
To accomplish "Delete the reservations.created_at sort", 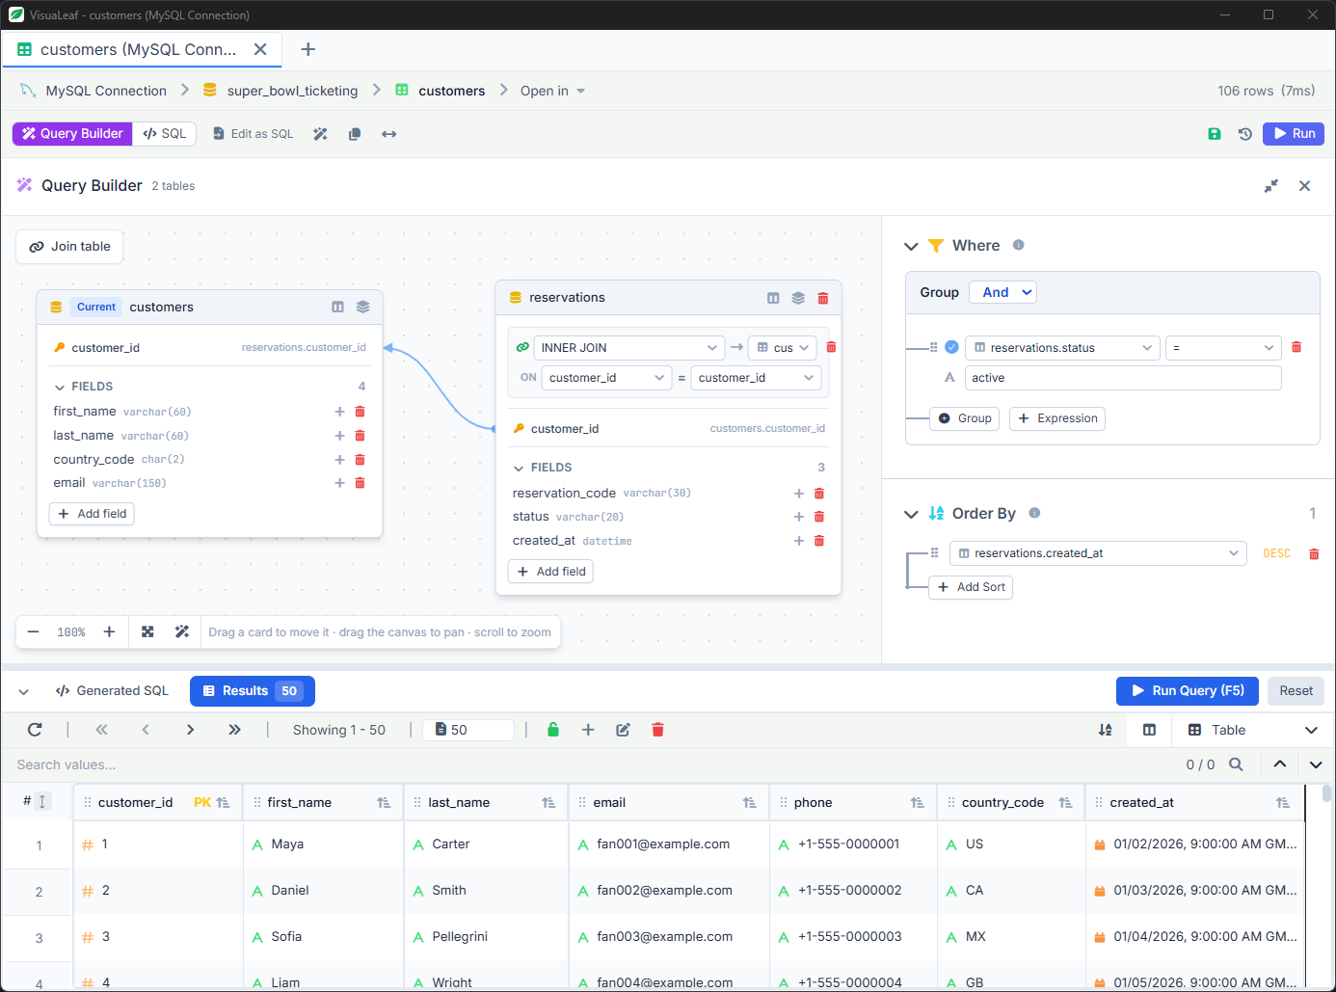I will pyautogui.click(x=1314, y=553).
